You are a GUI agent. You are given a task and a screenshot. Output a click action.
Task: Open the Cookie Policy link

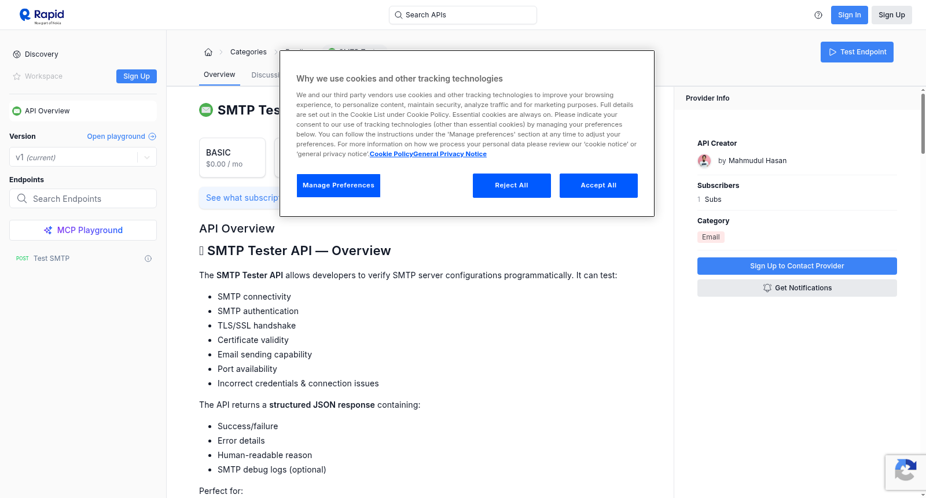[391, 154]
